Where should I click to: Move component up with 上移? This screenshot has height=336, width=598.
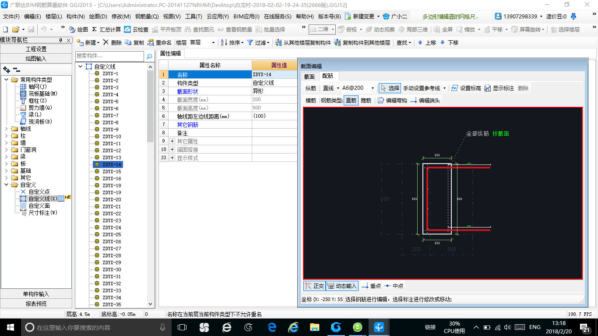[x=427, y=42]
